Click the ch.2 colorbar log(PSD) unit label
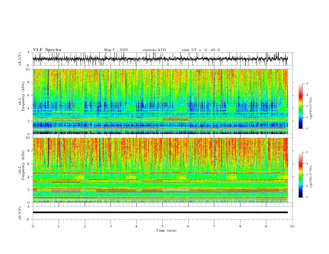Image resolution: width=329 pixels, height=254 pixels. tap(311, 177)
